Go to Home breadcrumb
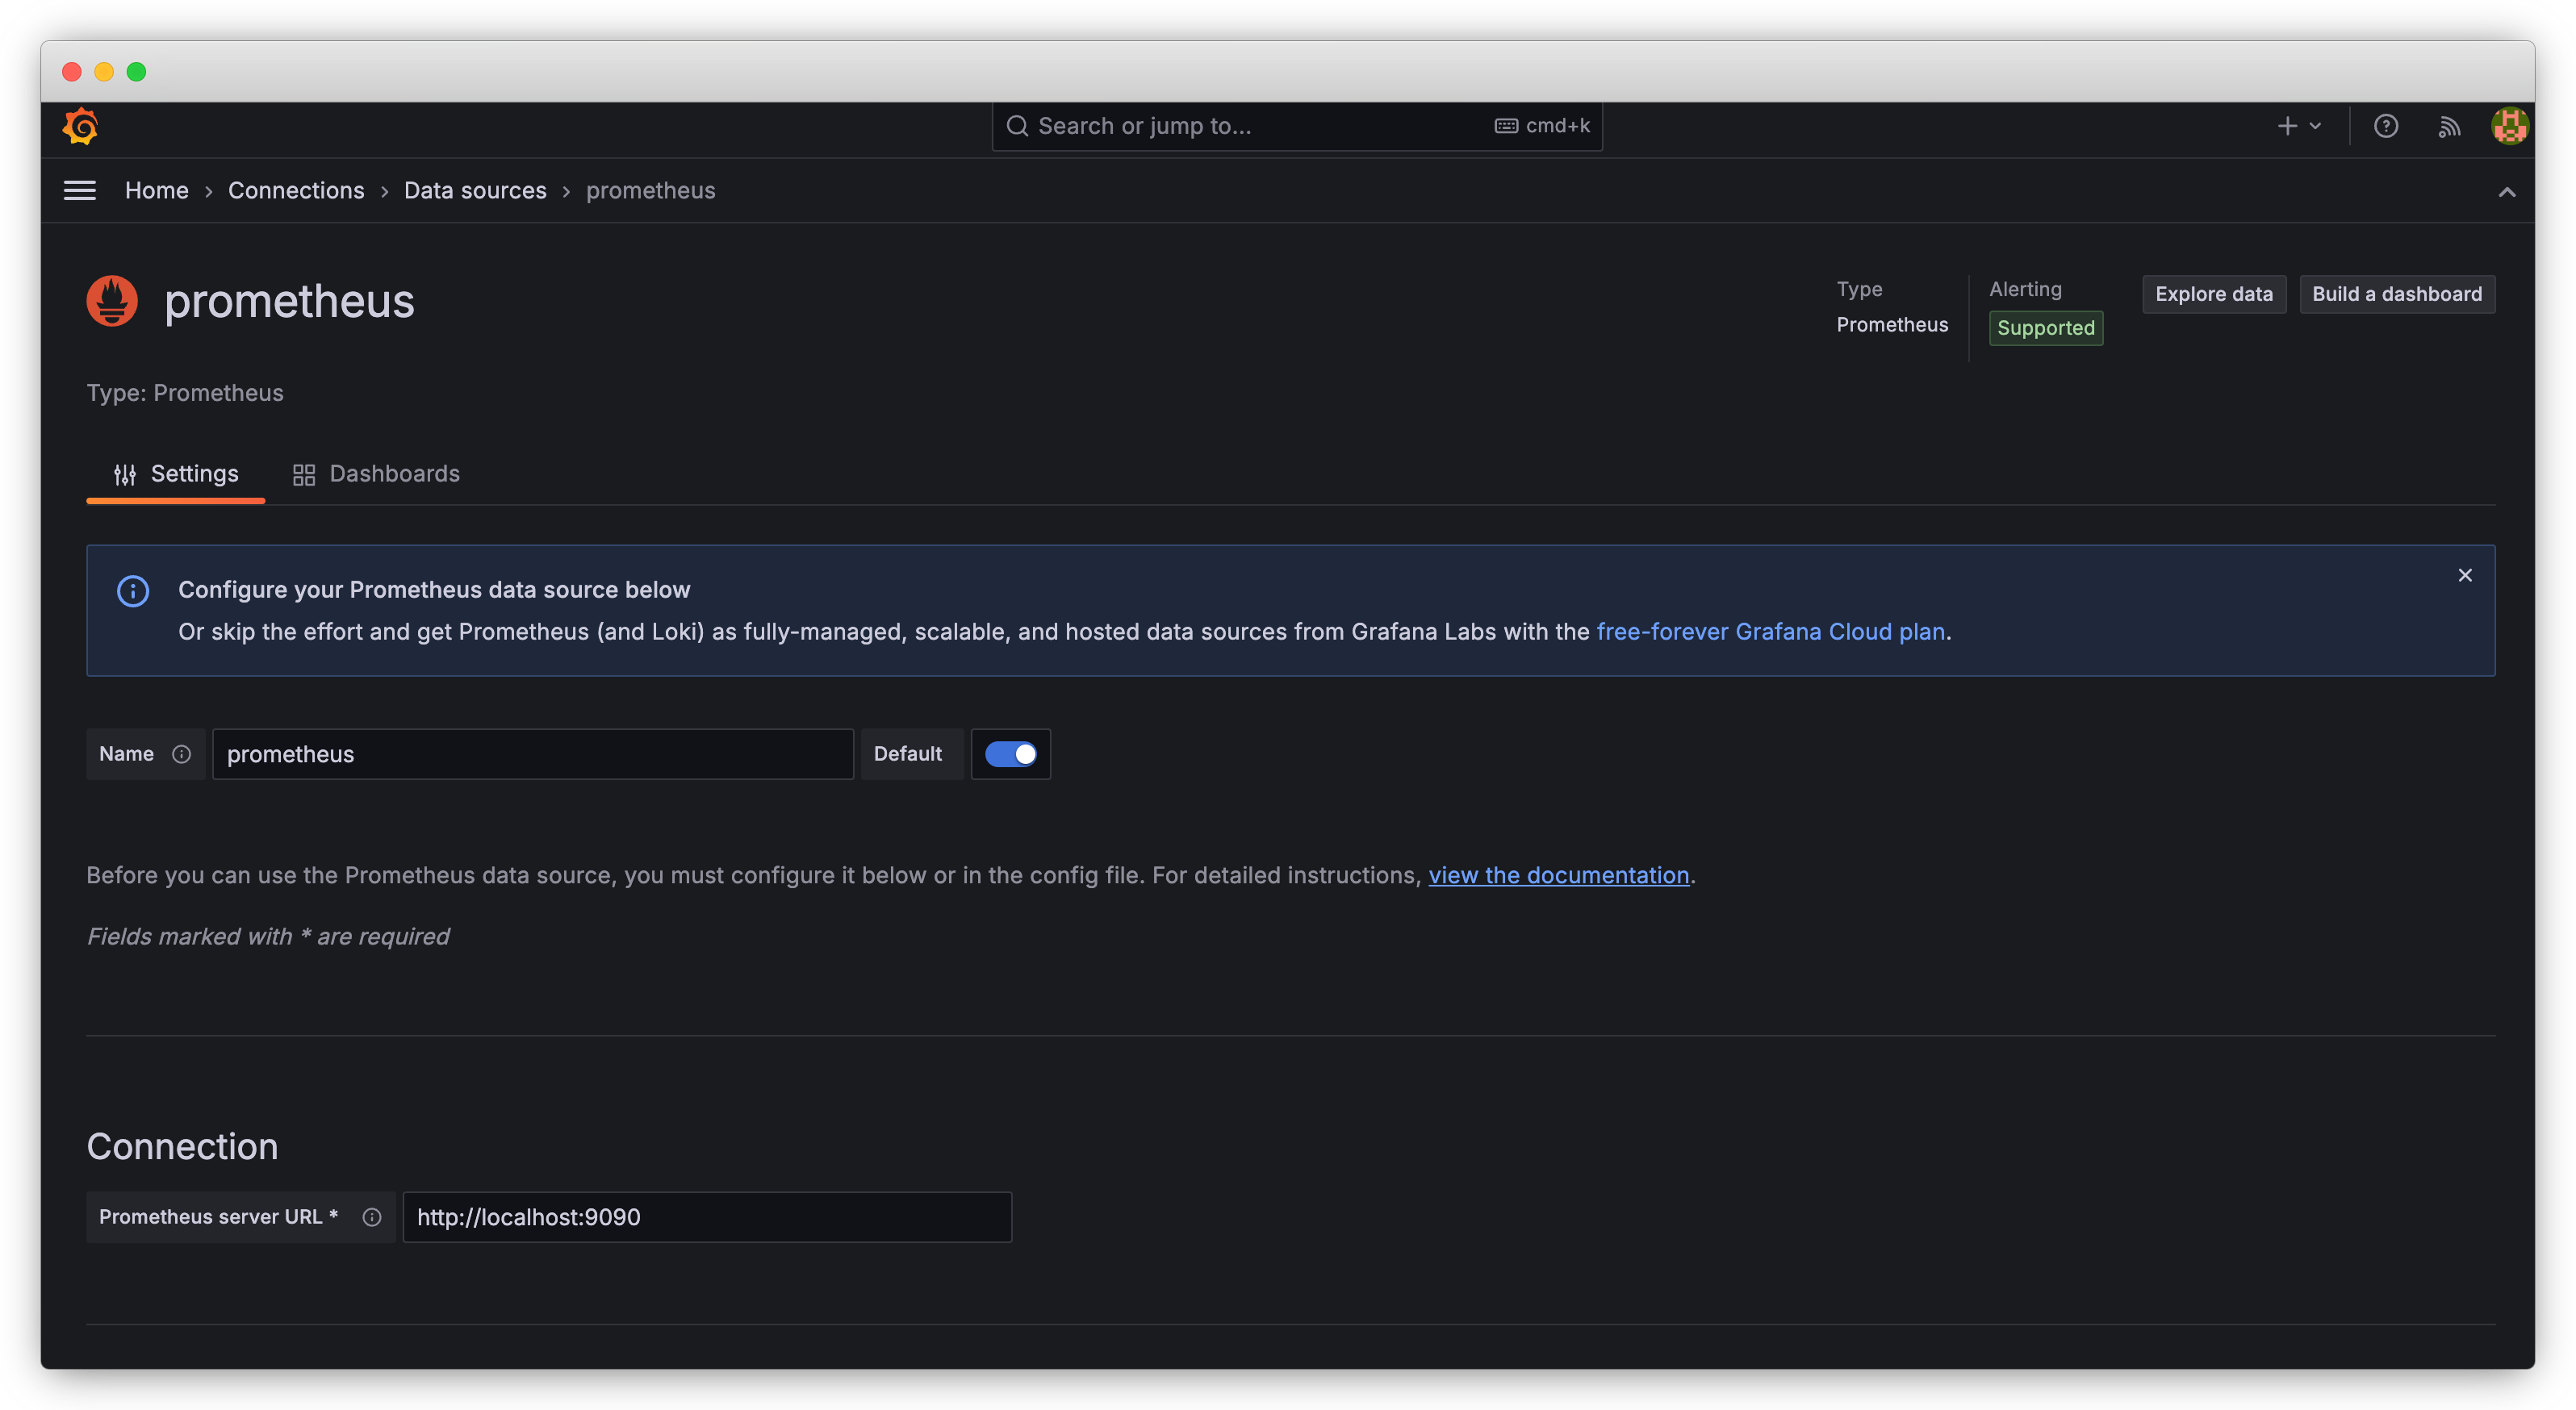This screenshot has height=1410, width=2576. pyautogui.click(x=156, y=191)
